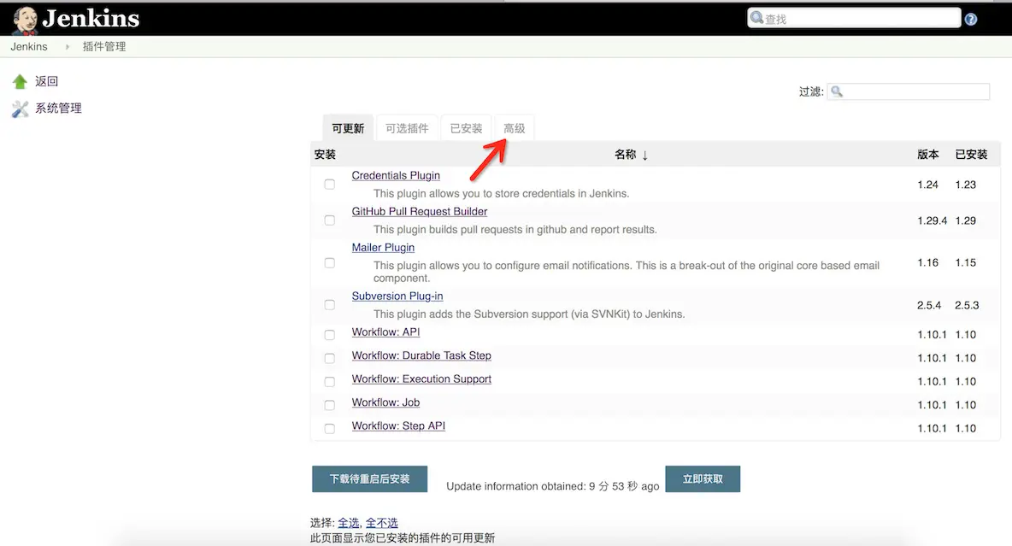Viewport: 1012px width, 546px height.
Task: Check the Workflow: Durable Task Step checkbox
Action: [330, 358]
